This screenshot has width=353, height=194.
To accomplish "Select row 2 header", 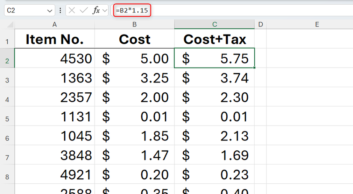I will tap(7, 58).
